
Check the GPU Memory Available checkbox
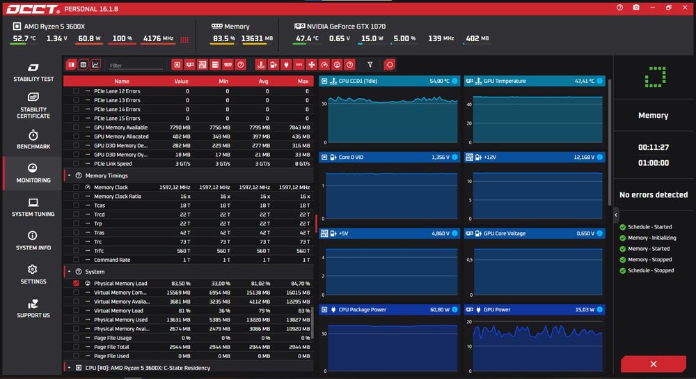(x=77, y=127)
